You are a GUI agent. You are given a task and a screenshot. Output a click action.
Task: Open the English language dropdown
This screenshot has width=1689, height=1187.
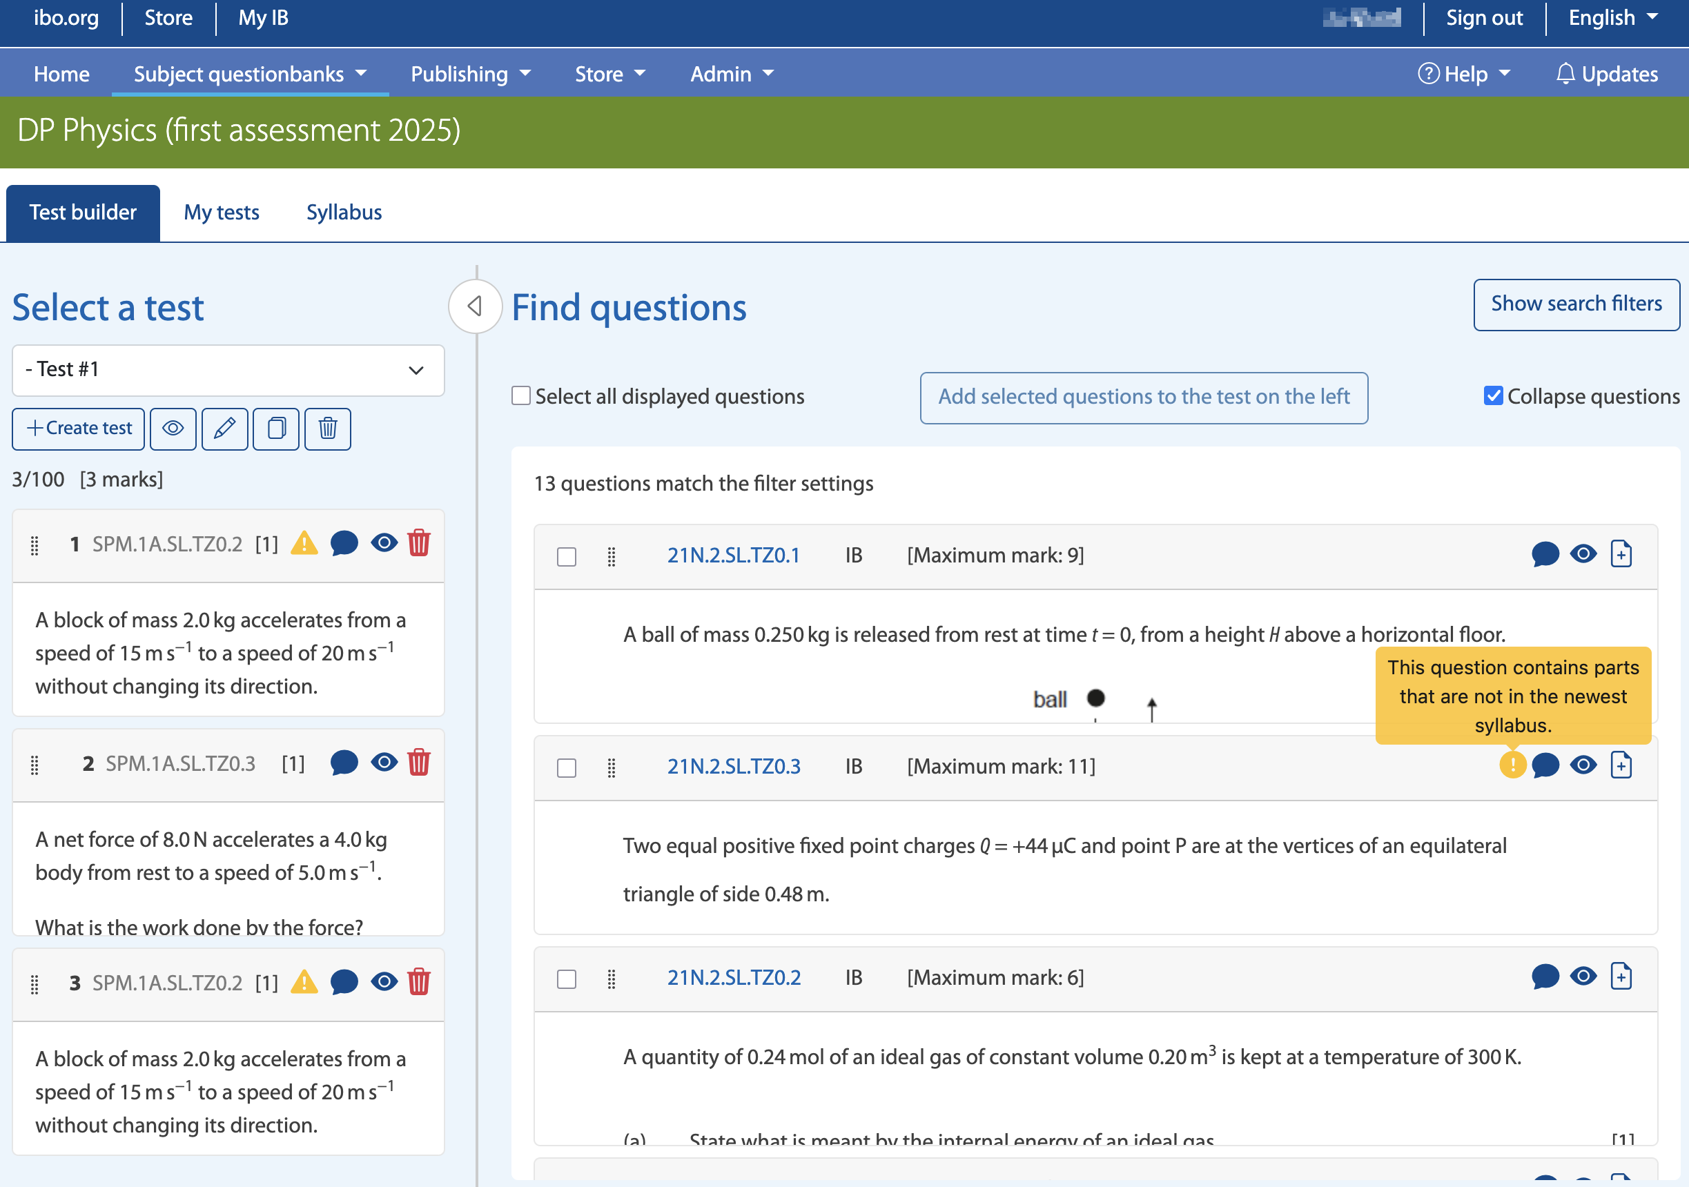(1612, 18)
